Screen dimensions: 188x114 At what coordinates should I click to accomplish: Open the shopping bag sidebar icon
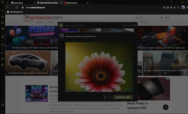pyautogui.click(x=2, y=17)
